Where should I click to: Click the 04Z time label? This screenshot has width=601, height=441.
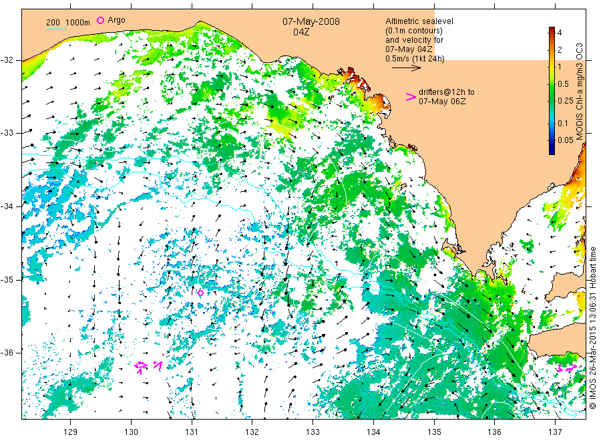coord(301,32)
